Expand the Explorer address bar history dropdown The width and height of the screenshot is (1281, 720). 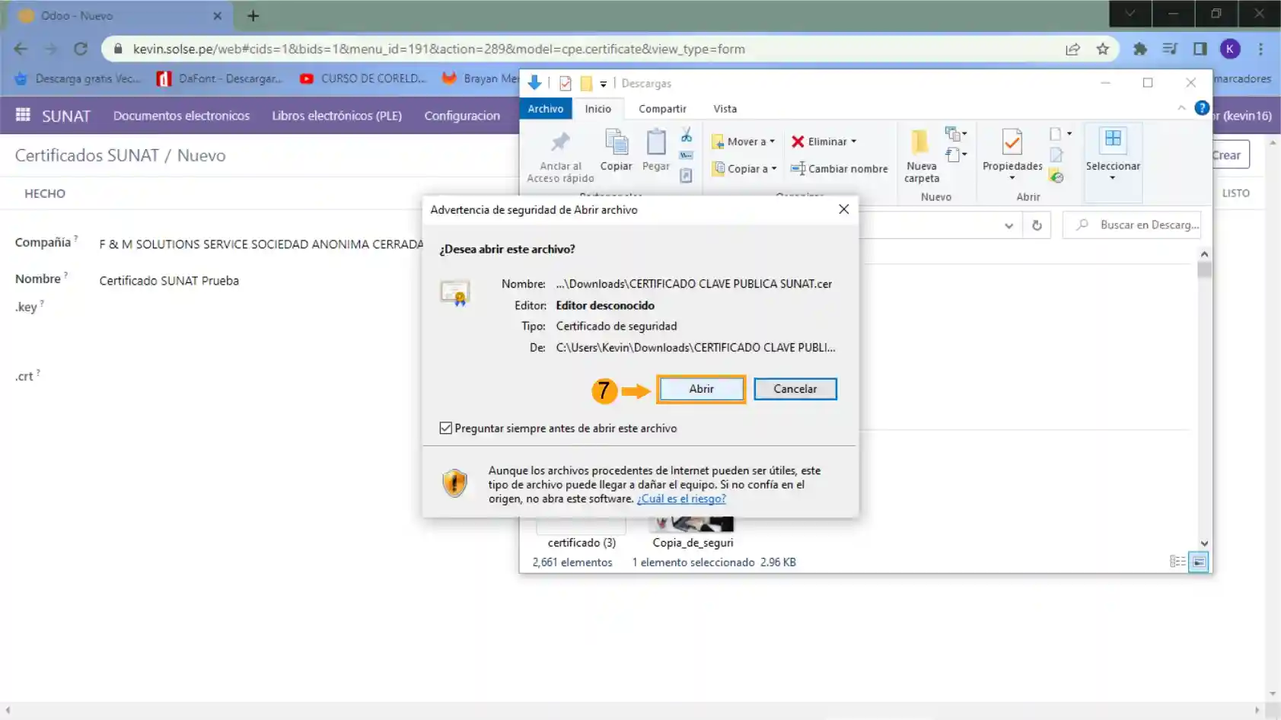1009,225
